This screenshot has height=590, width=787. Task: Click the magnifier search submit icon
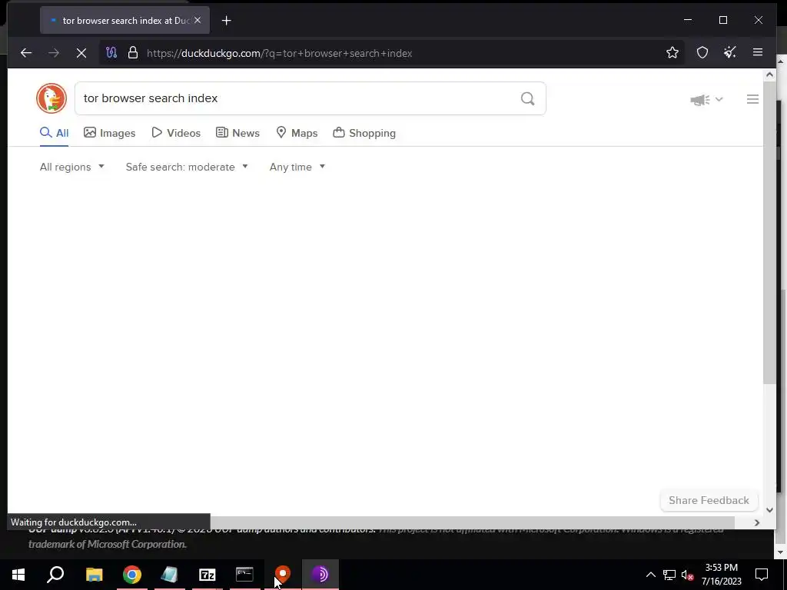527,98
